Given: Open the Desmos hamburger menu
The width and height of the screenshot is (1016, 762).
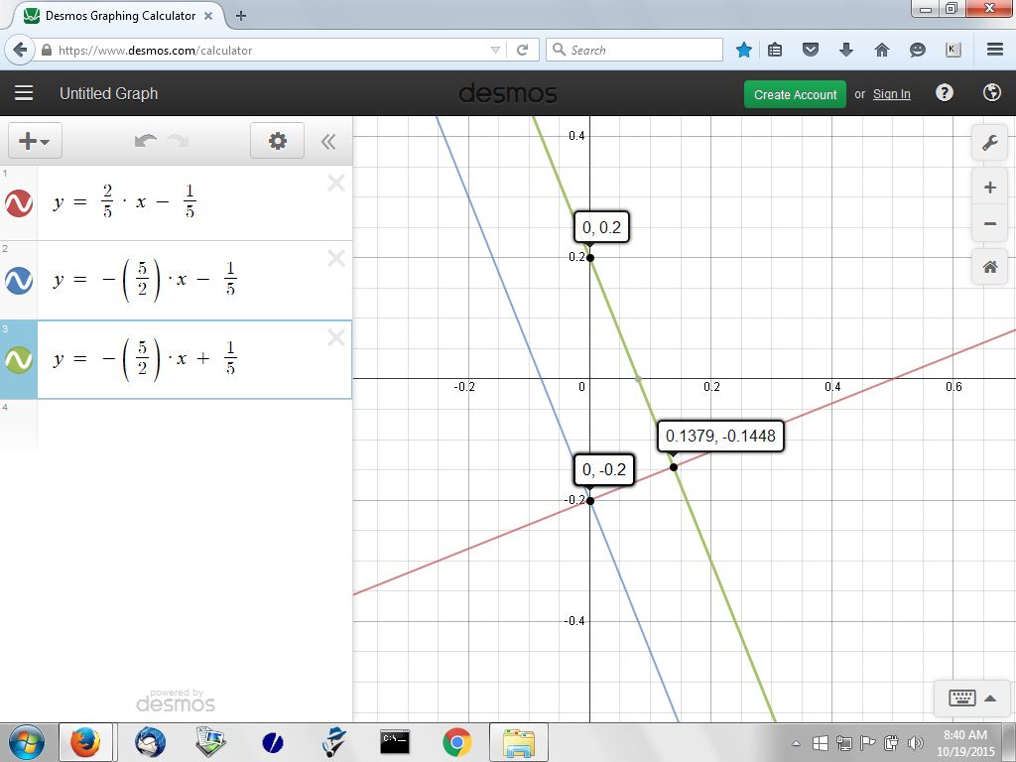Looking at the screenshot, I should coord(24,93).
